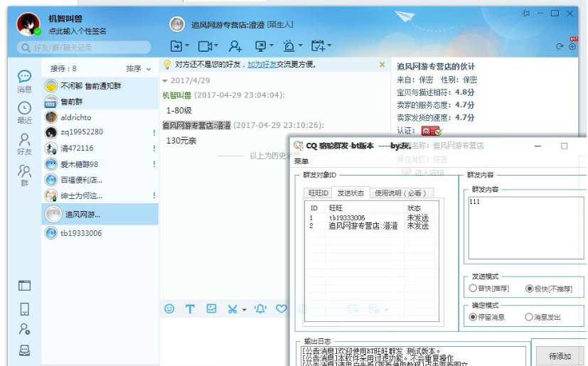Screen dimensions: 588x366
Task: Open the Messages (消息) sidebar section
Action: click(24, 81)
